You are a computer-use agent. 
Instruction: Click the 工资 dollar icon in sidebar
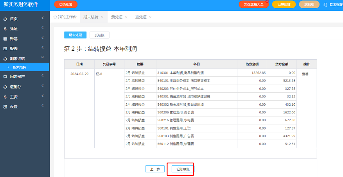pyautogui.click(x=5, y=97)
